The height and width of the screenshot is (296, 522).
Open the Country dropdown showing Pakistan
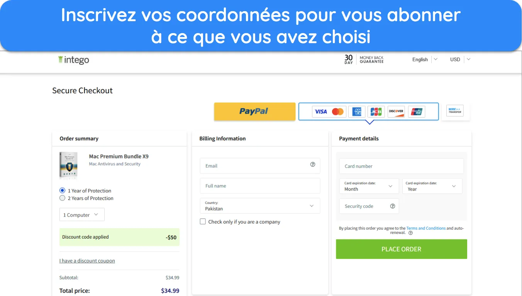point(260,206)
